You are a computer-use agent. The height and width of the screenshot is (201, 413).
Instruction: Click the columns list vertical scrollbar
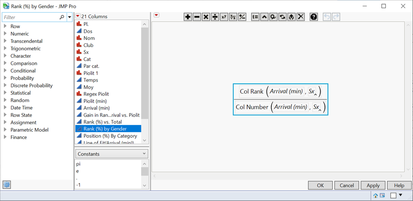pyautogui.click(x=145, y=73)
